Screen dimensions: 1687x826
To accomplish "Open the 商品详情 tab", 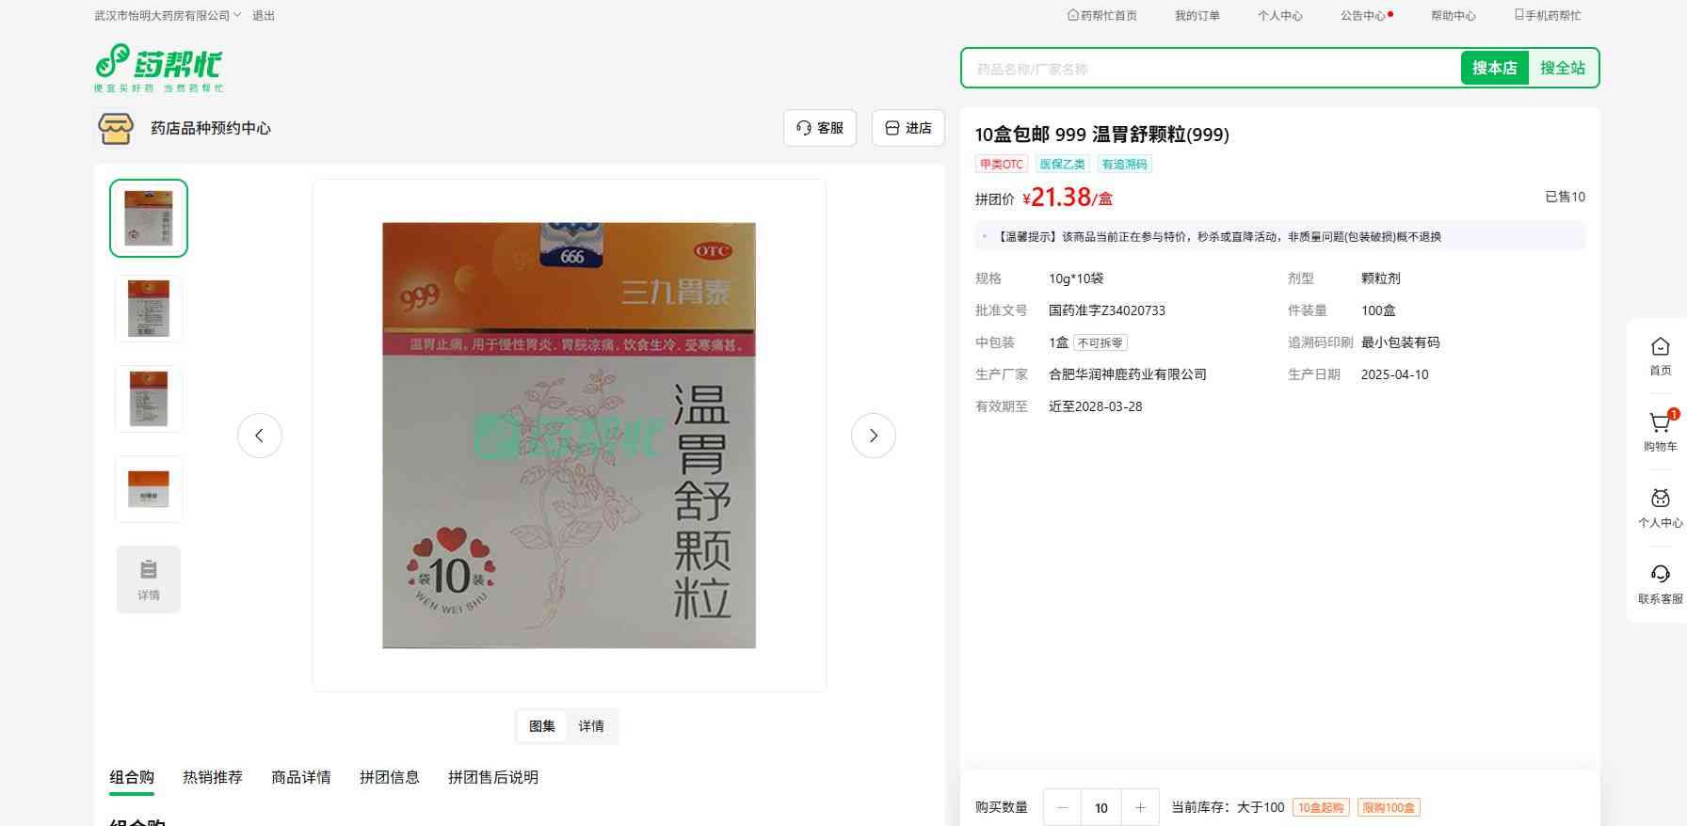I will pos(301,777).
